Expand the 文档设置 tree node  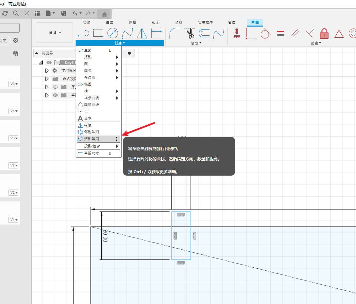[47, 71]
